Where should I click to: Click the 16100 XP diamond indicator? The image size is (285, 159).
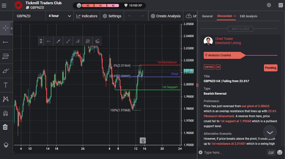[x=133, y=6]
